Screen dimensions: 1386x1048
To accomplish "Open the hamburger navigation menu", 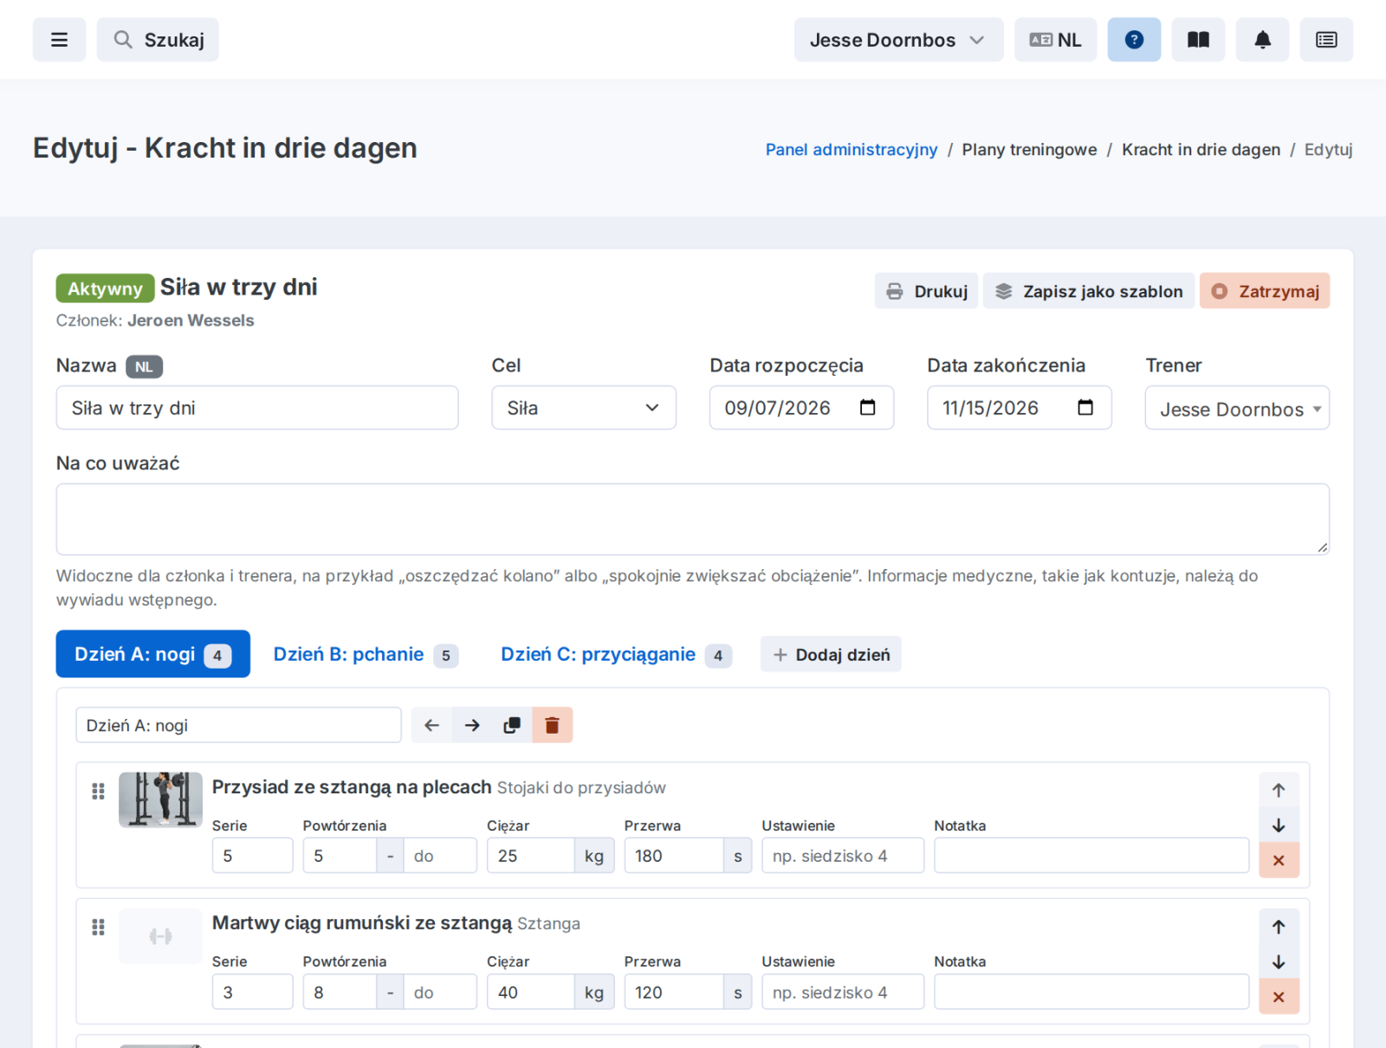I will (x=59, y=40).
